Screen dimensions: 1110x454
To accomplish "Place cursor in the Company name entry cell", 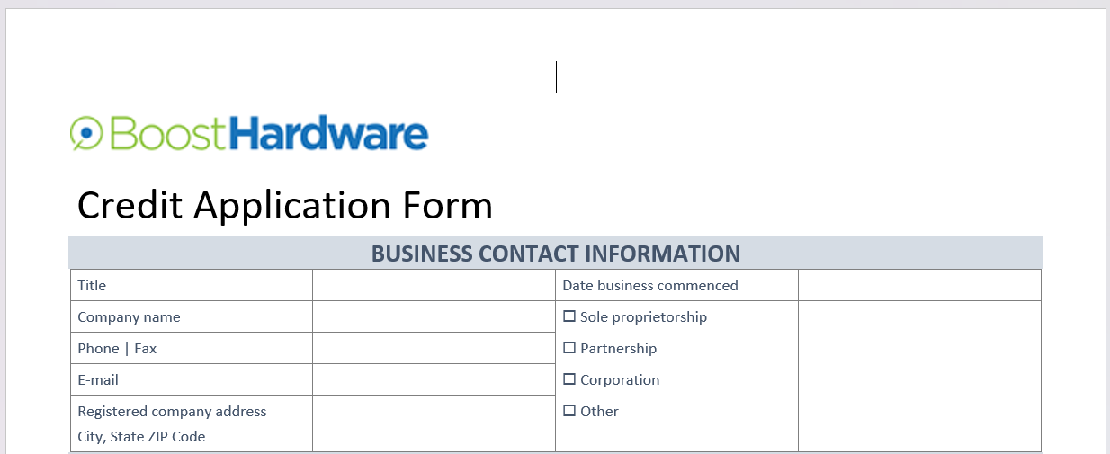I will pos(434,317).
